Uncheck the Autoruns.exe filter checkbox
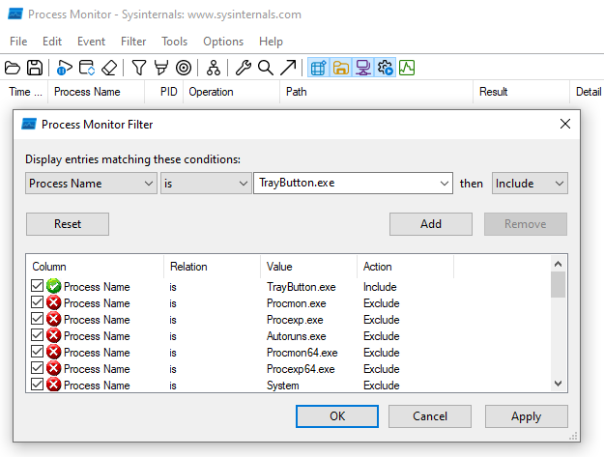604x457 pixels. (x=37, y=335)
